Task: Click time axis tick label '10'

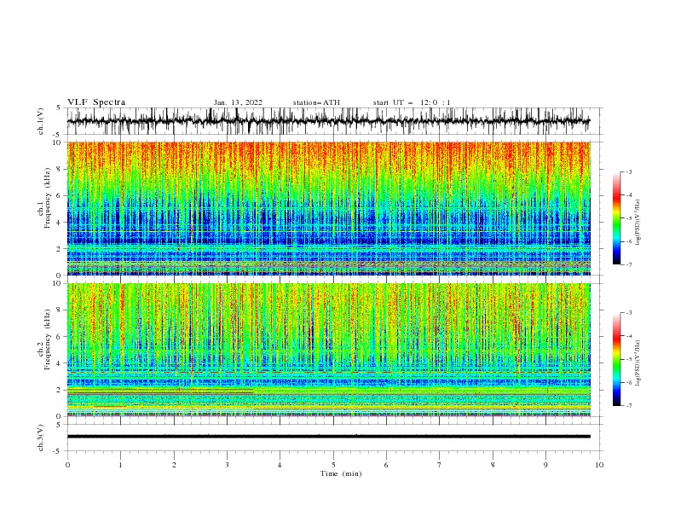Action: [599, 465]
